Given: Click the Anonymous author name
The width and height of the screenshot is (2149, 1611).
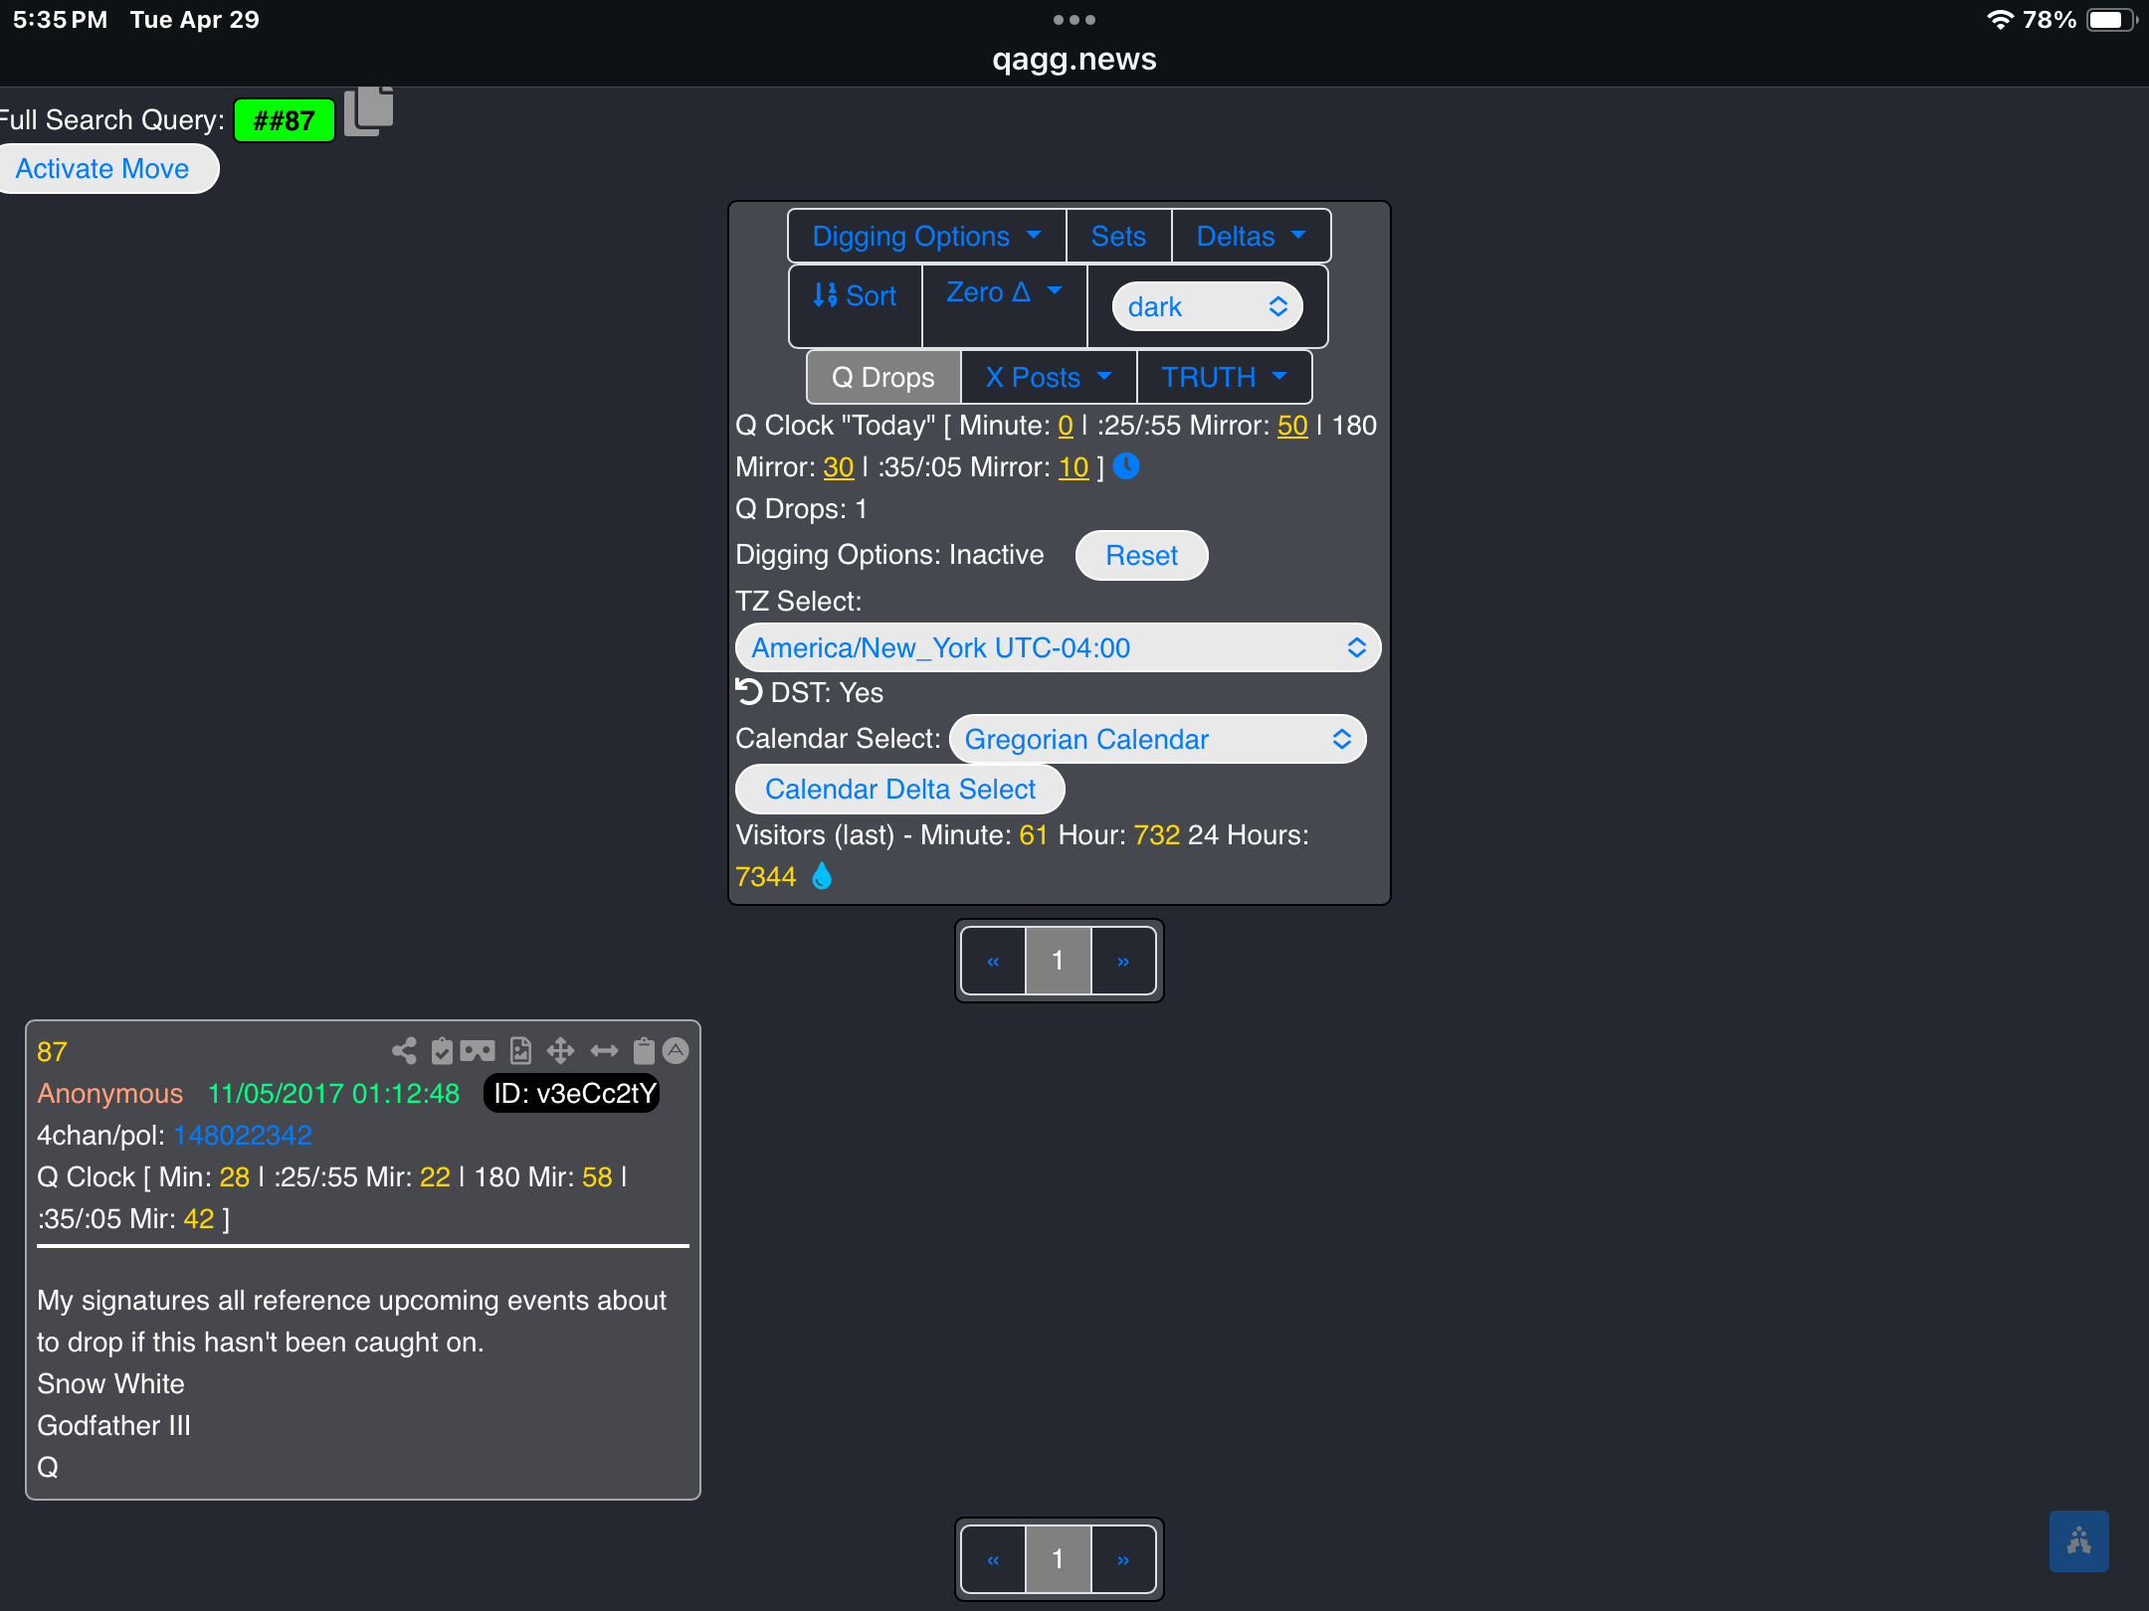Looking at the screenshot, I should [x=109, y=1094].
